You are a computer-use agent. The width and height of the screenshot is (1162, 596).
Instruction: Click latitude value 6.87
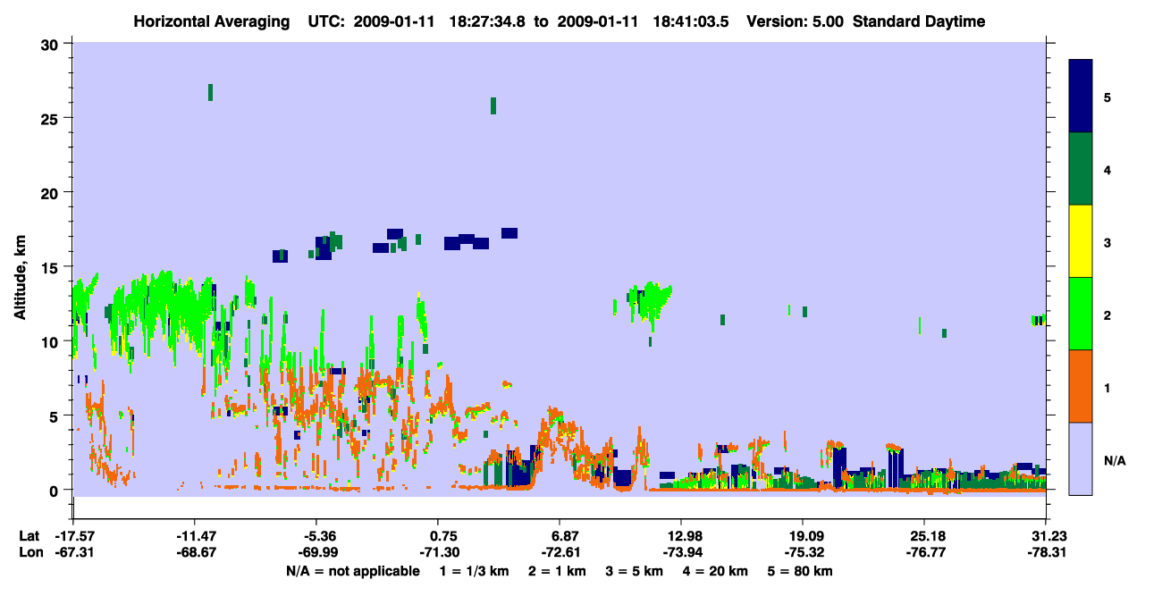point(566,536)
